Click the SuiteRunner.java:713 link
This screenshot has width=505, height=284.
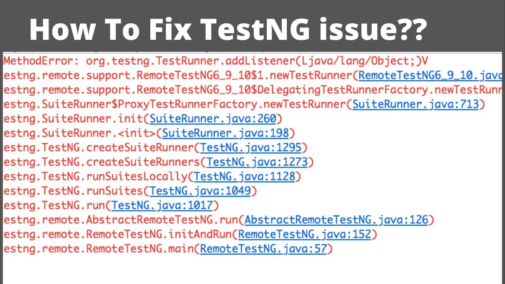pos(415,105)
